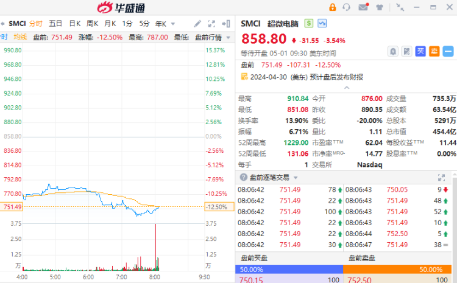Click the blue minus remove-from-watchlist button
Image resolution: width=457 pixels, height=283 pixels.
click(x=448, y=52)
